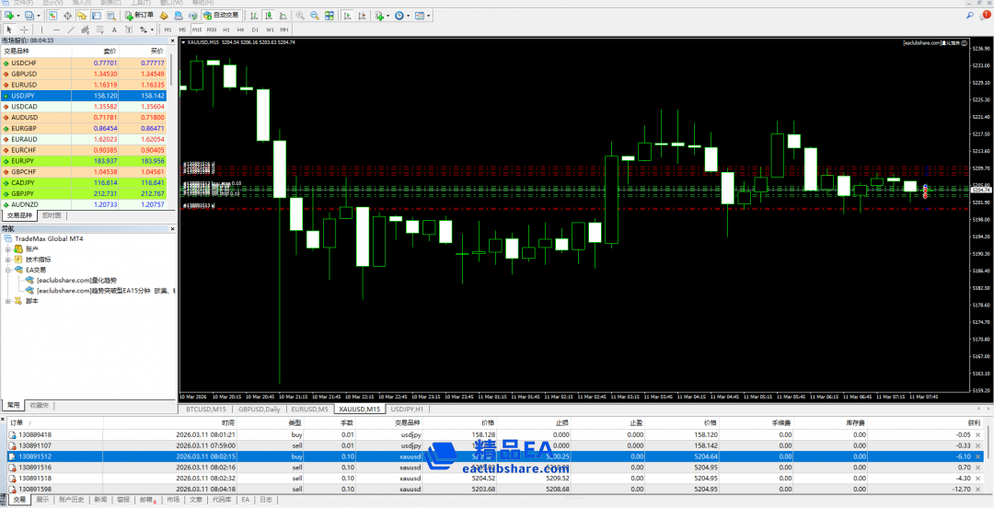Click the 新订单 (New Order) button
This screenshot has height=508, width=994.
[139, 16]
